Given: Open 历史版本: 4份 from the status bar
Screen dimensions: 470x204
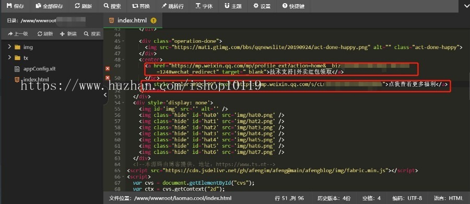Looking at the screenshot, I should click(x=334, y=198).
